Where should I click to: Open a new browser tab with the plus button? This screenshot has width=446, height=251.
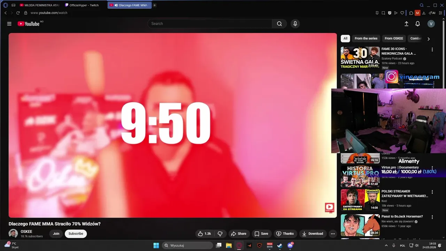tap(155, 5)
